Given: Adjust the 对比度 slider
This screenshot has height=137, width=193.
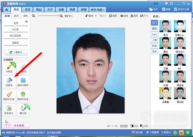Looking at the screenshot, I should coord(16,32).
